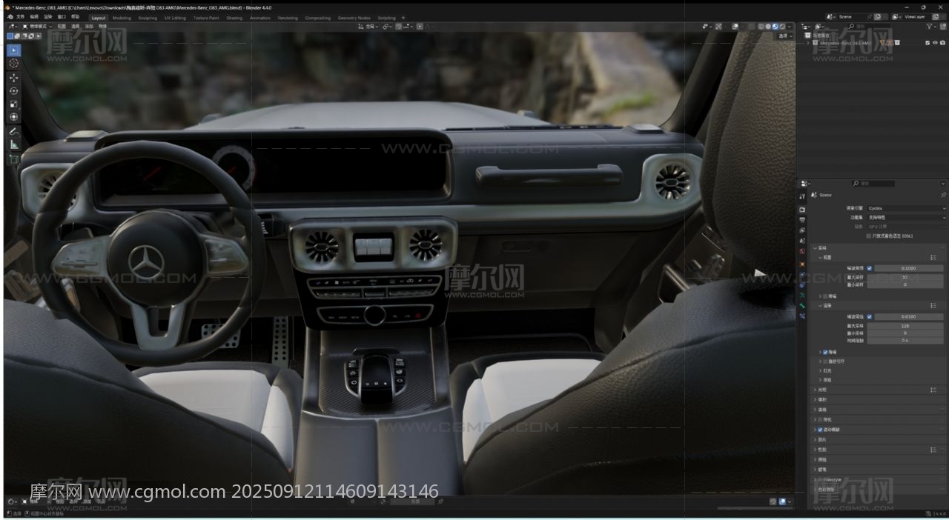Select the Add Cube tool
This screenshot has width=949, height=520.
point(14,159)
